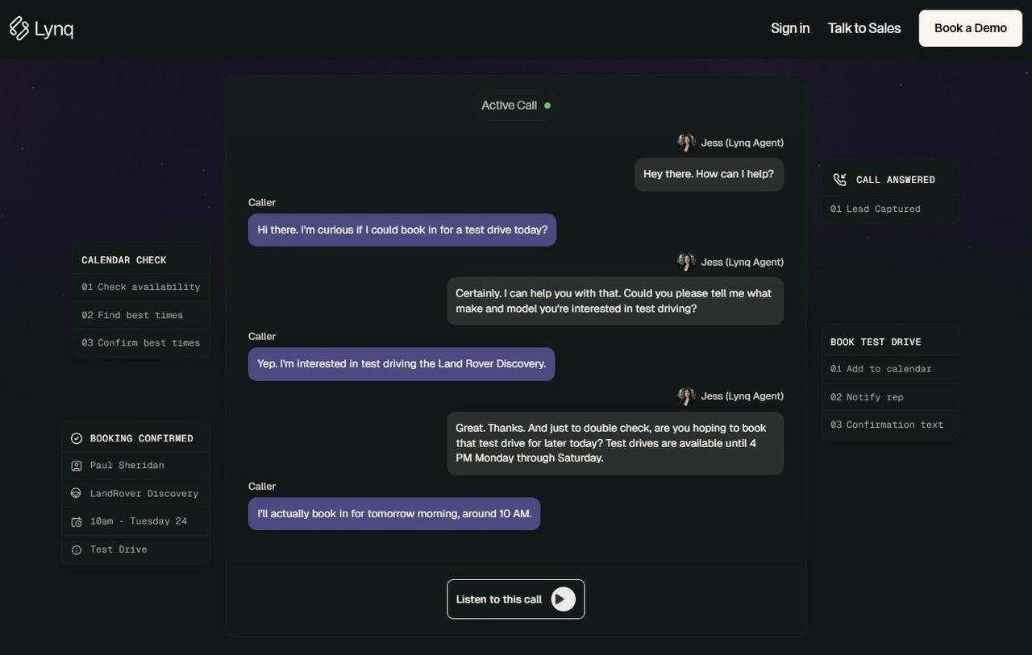This screenshot has height=655, width=1032.
Task: Click the calendar icon beside 10am Tuesday 24
Action: coord(77,521)
